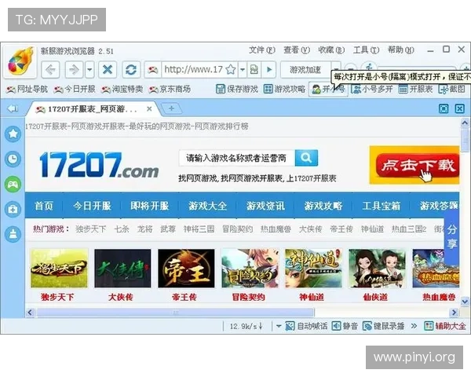Click vertical scrollbar down arrow

pyautogui.click(x=465, y=301)
